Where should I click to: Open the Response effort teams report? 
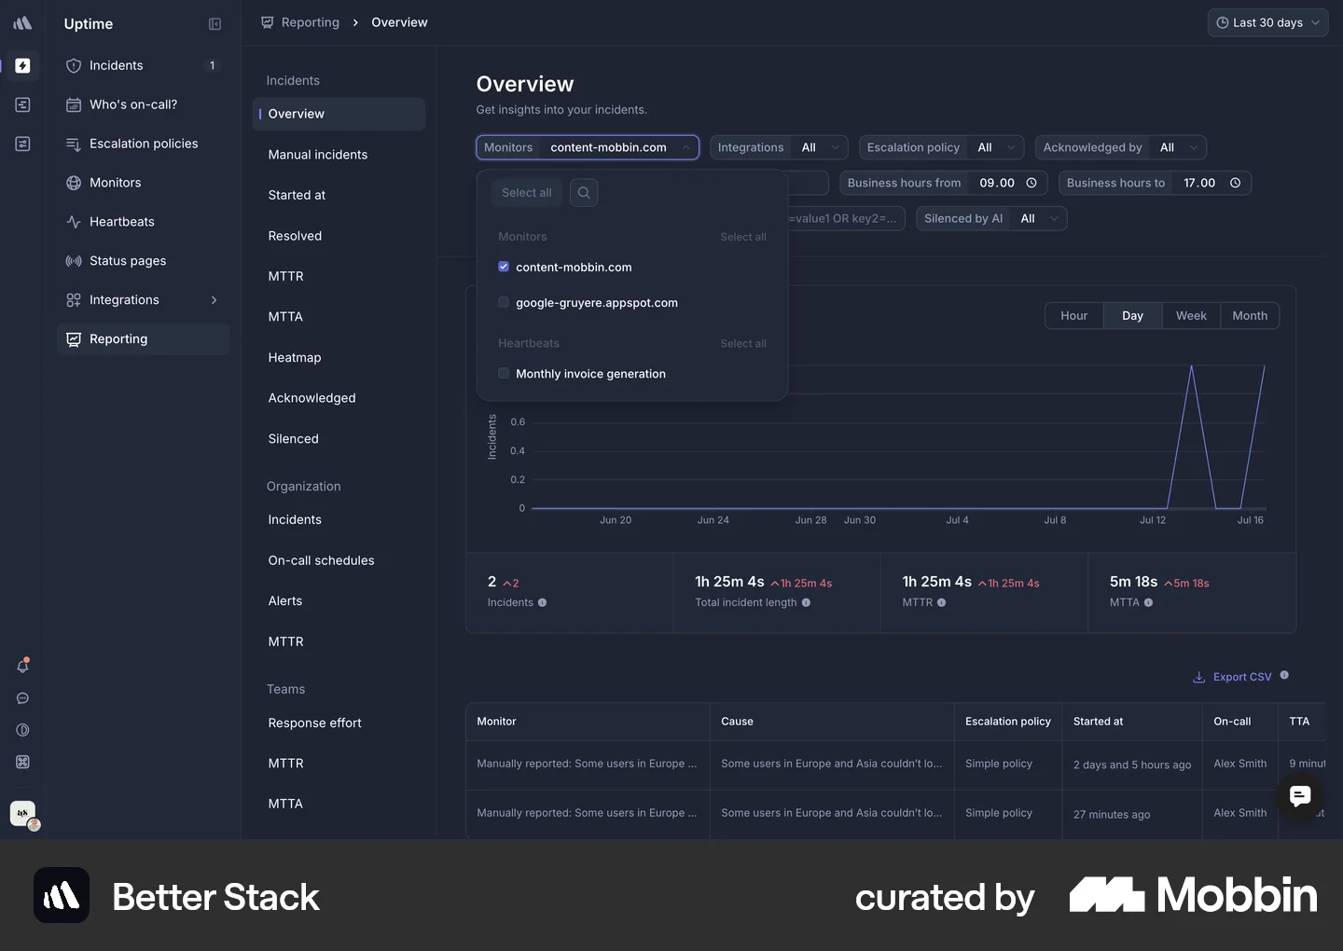(315, 723)
